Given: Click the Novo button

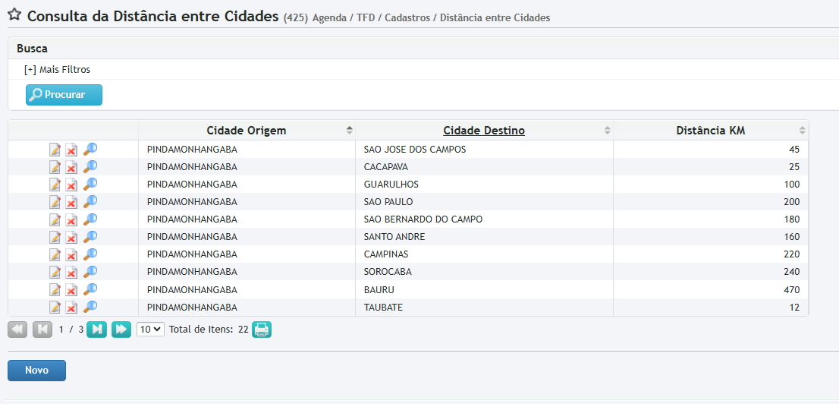Looking at the screenshot, I should click(36, 371).
